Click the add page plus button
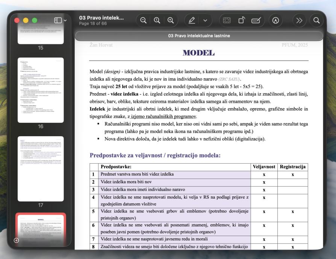 tap(16, 240)
